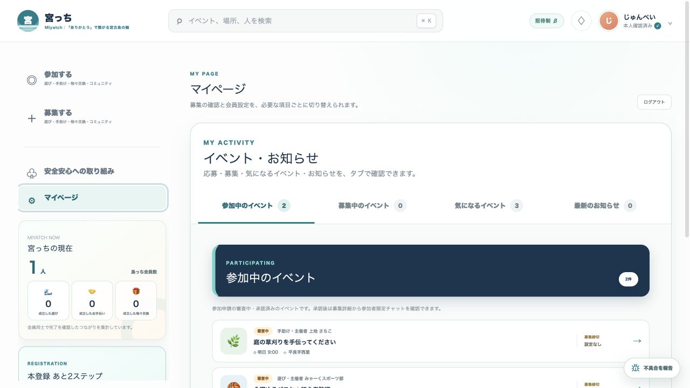Open 庭の草刈り event via its arrow

(637, 341)
